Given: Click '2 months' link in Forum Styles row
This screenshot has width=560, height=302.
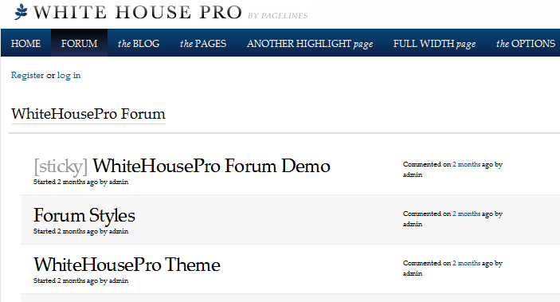Looking at the screenshot, I should coord(467,214).
